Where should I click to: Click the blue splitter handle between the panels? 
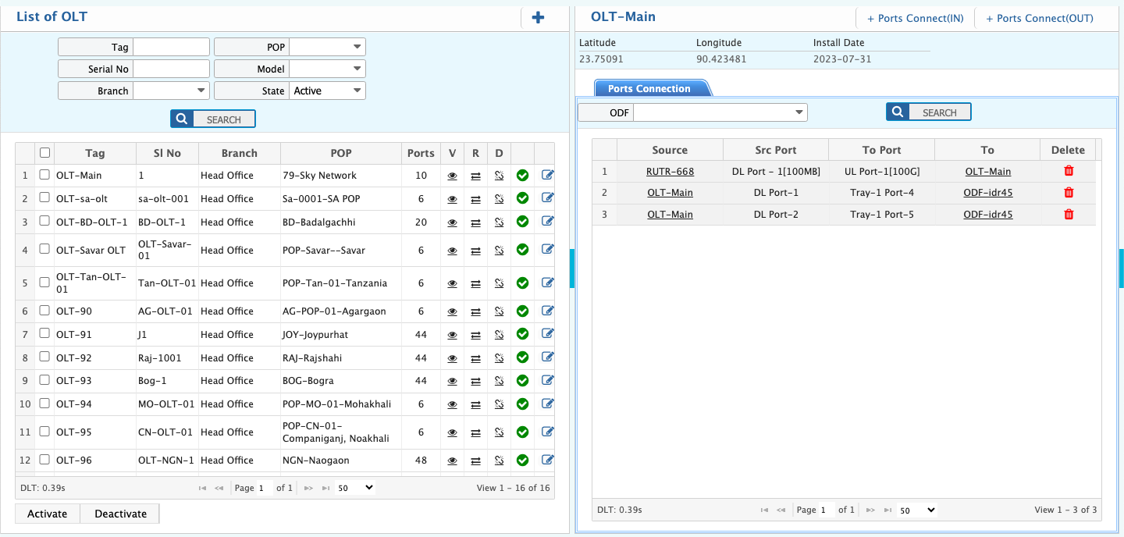572,268
